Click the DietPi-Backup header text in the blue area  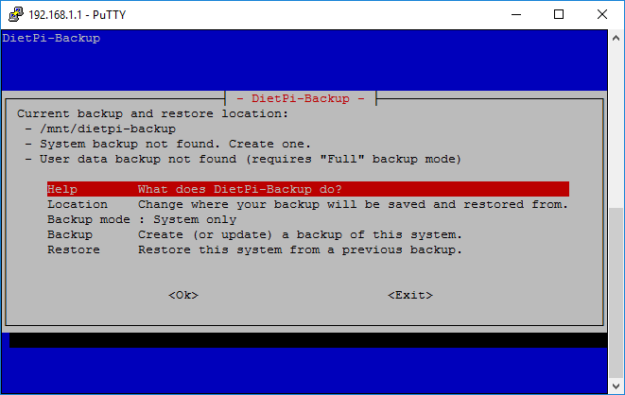(51, 38)
